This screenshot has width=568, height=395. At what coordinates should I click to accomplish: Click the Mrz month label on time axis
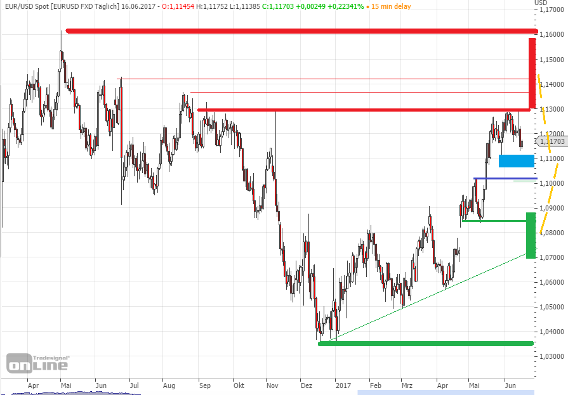407,385
